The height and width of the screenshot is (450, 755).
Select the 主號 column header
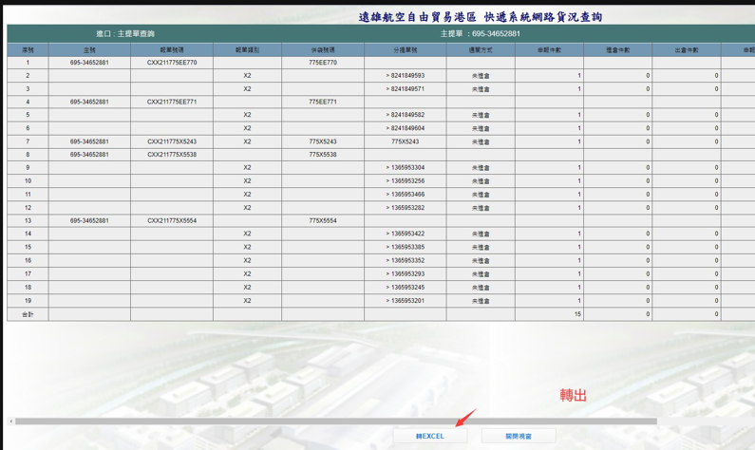(x=89, y=49)
